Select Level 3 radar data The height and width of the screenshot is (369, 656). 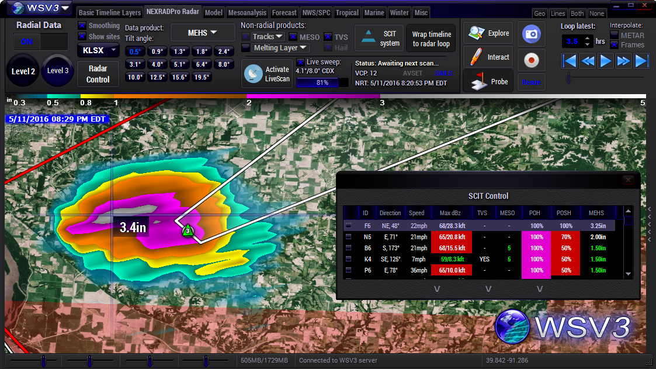[58, 70]
